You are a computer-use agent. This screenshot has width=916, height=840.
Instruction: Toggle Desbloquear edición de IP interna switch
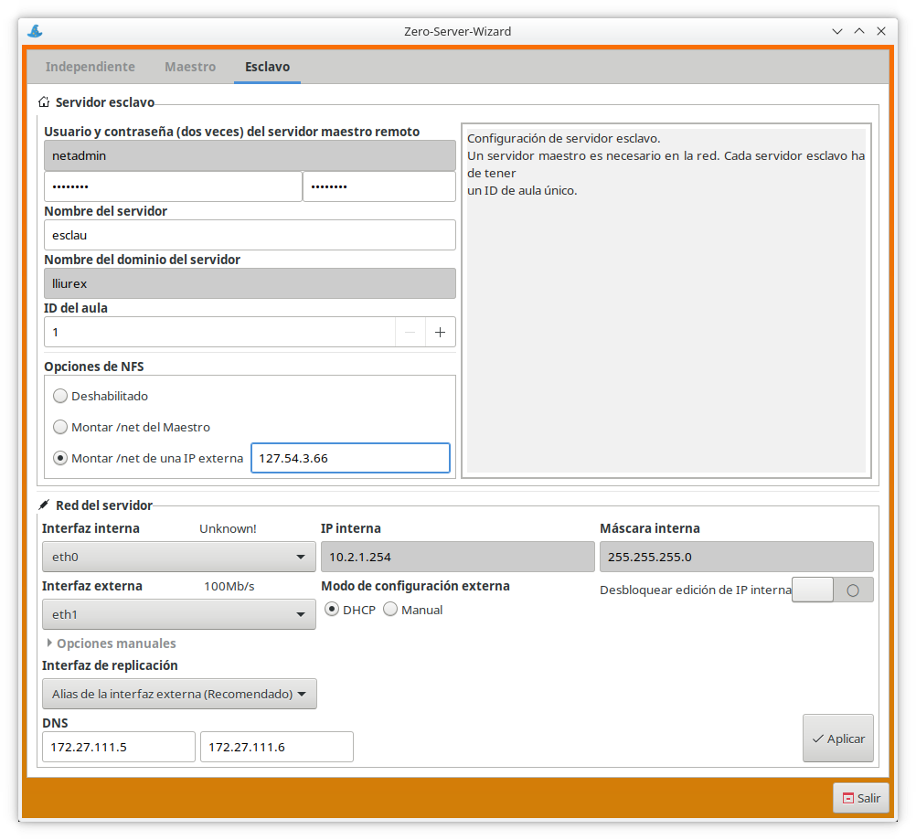(832, 590)
